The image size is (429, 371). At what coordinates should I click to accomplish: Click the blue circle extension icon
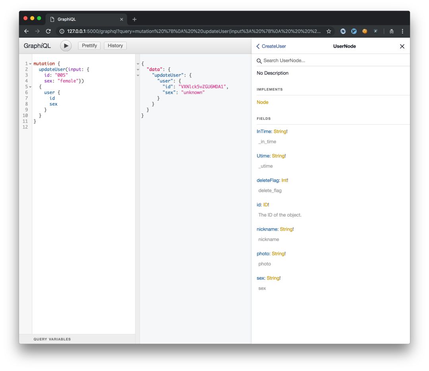pyautogui.click(x=343, y=31)
